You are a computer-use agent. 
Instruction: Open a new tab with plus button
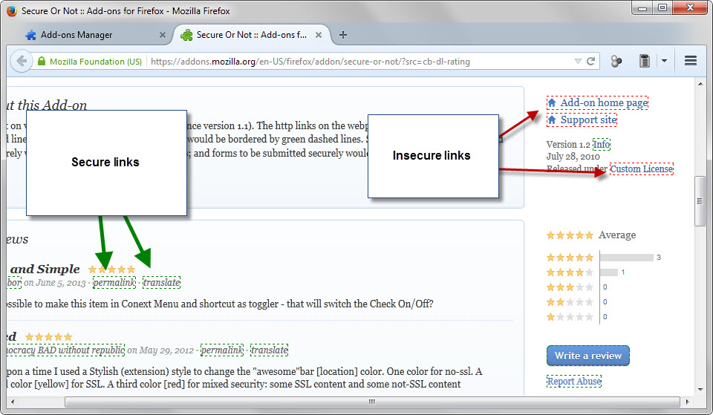point(343,35)
